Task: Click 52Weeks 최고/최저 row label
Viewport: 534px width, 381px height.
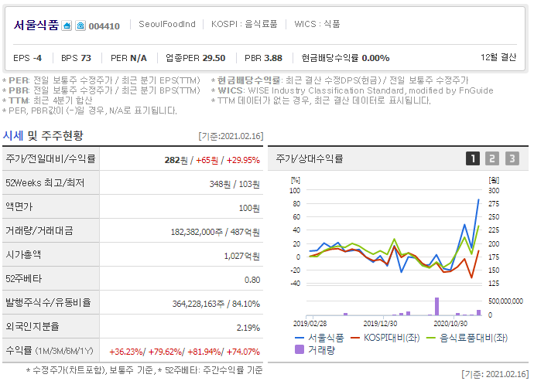Action: [x=45, y=183]
